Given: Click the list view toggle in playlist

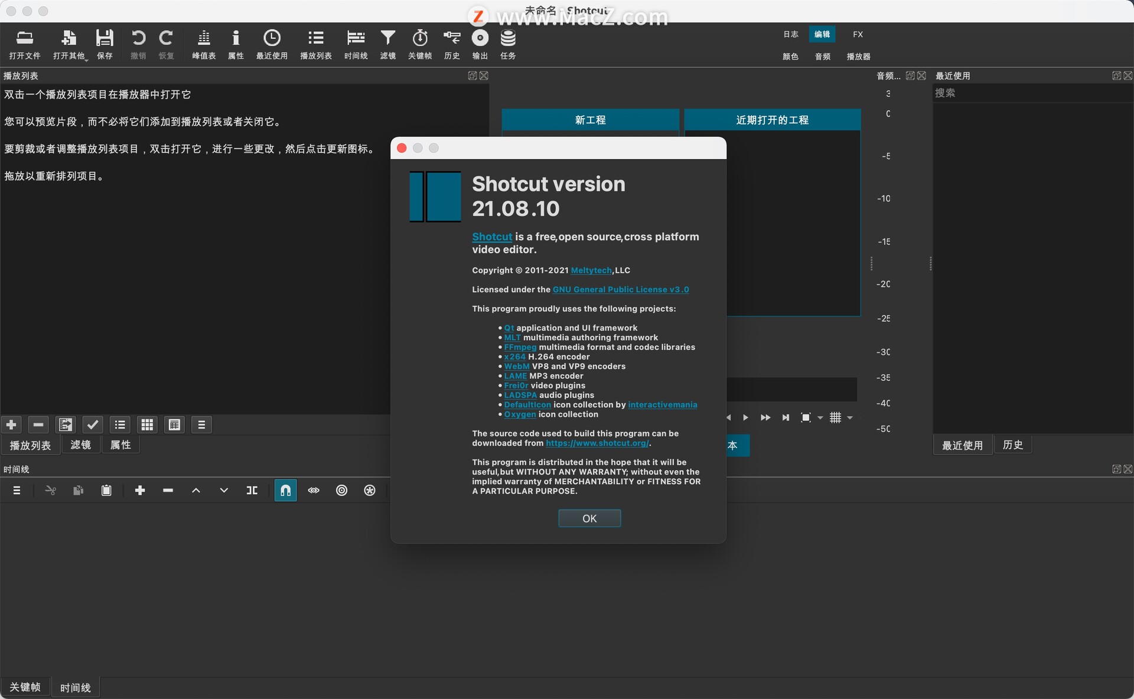Looking at the screenshot, I should [x=119, y=424].
